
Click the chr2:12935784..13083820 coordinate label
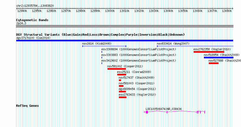pyautogui.click(x=35, y=6)
